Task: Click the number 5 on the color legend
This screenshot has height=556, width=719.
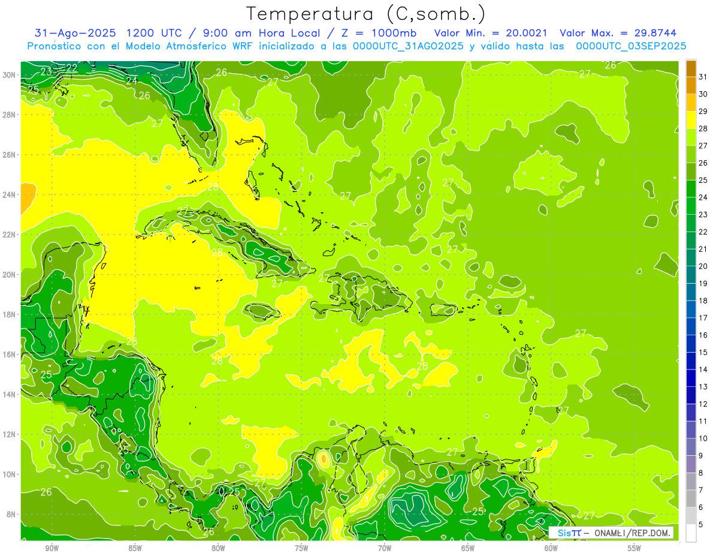Action: click(701, 525)
